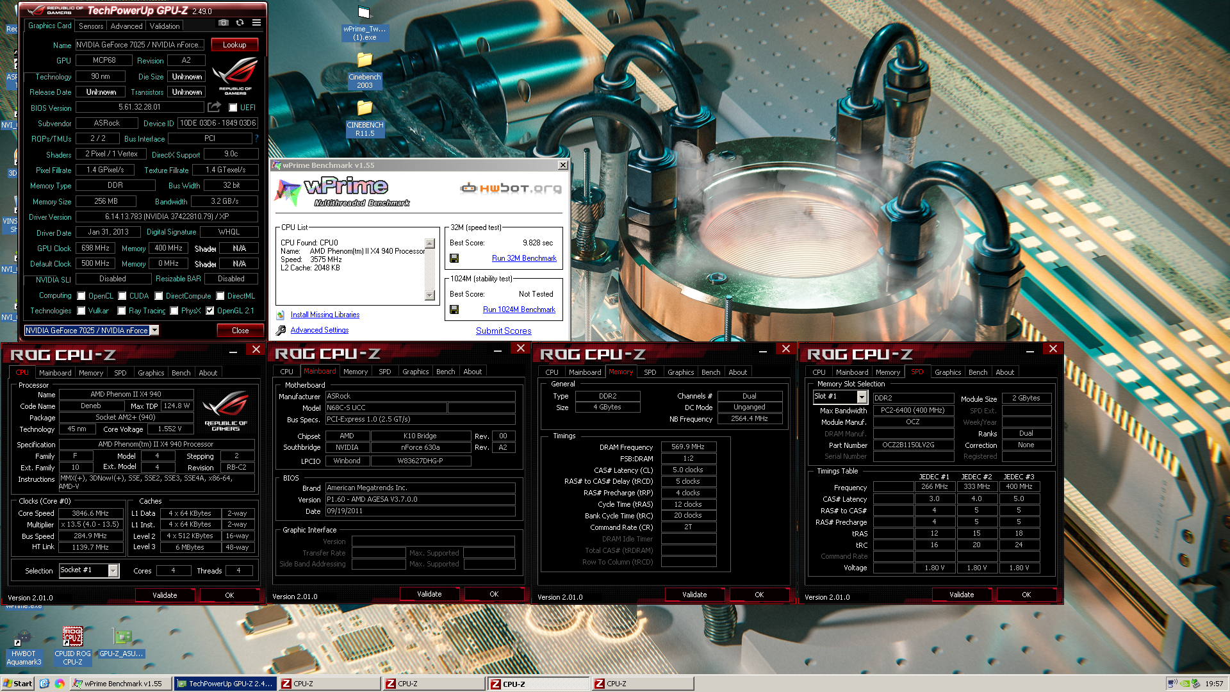
Task: Click GPU-Z screenshot camera icon
Action: tap(223, 22)
